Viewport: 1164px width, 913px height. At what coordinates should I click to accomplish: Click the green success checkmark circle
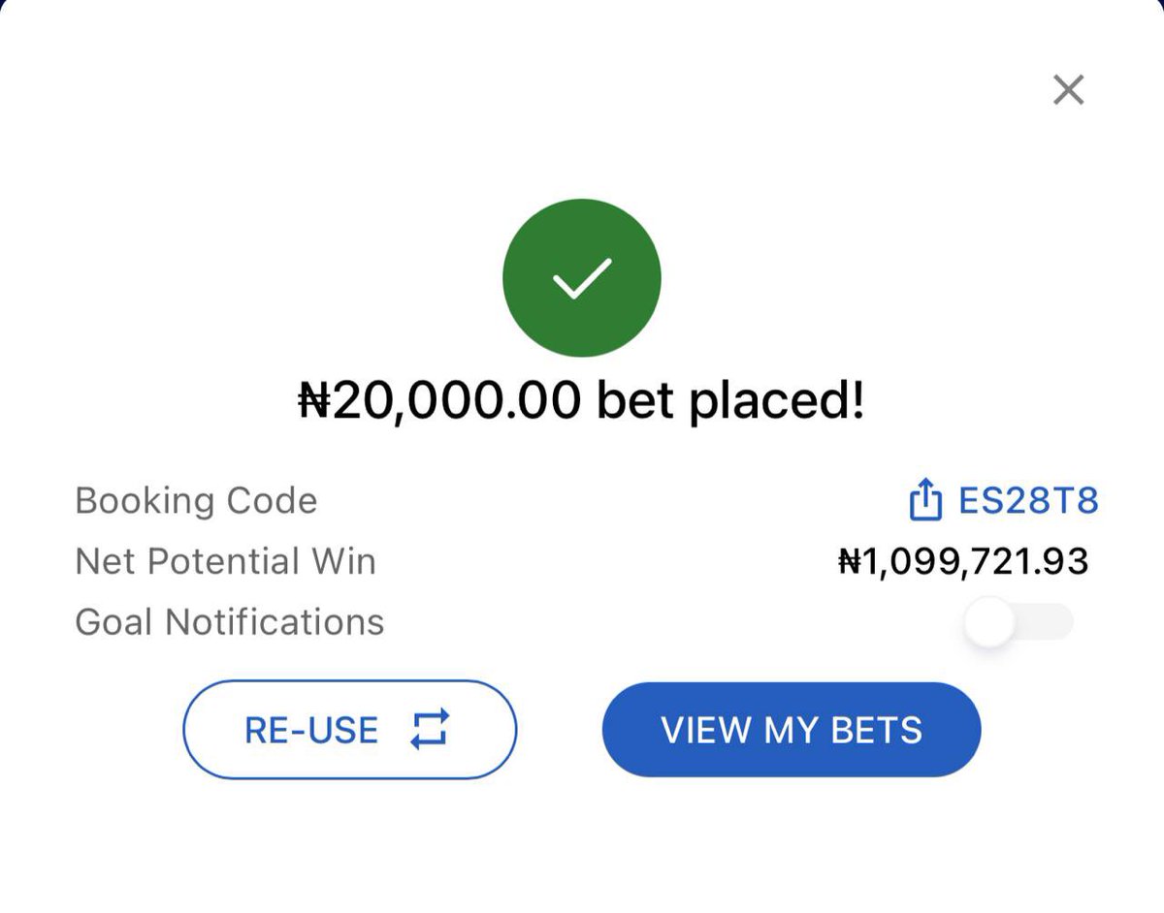[x=581, y=278]
